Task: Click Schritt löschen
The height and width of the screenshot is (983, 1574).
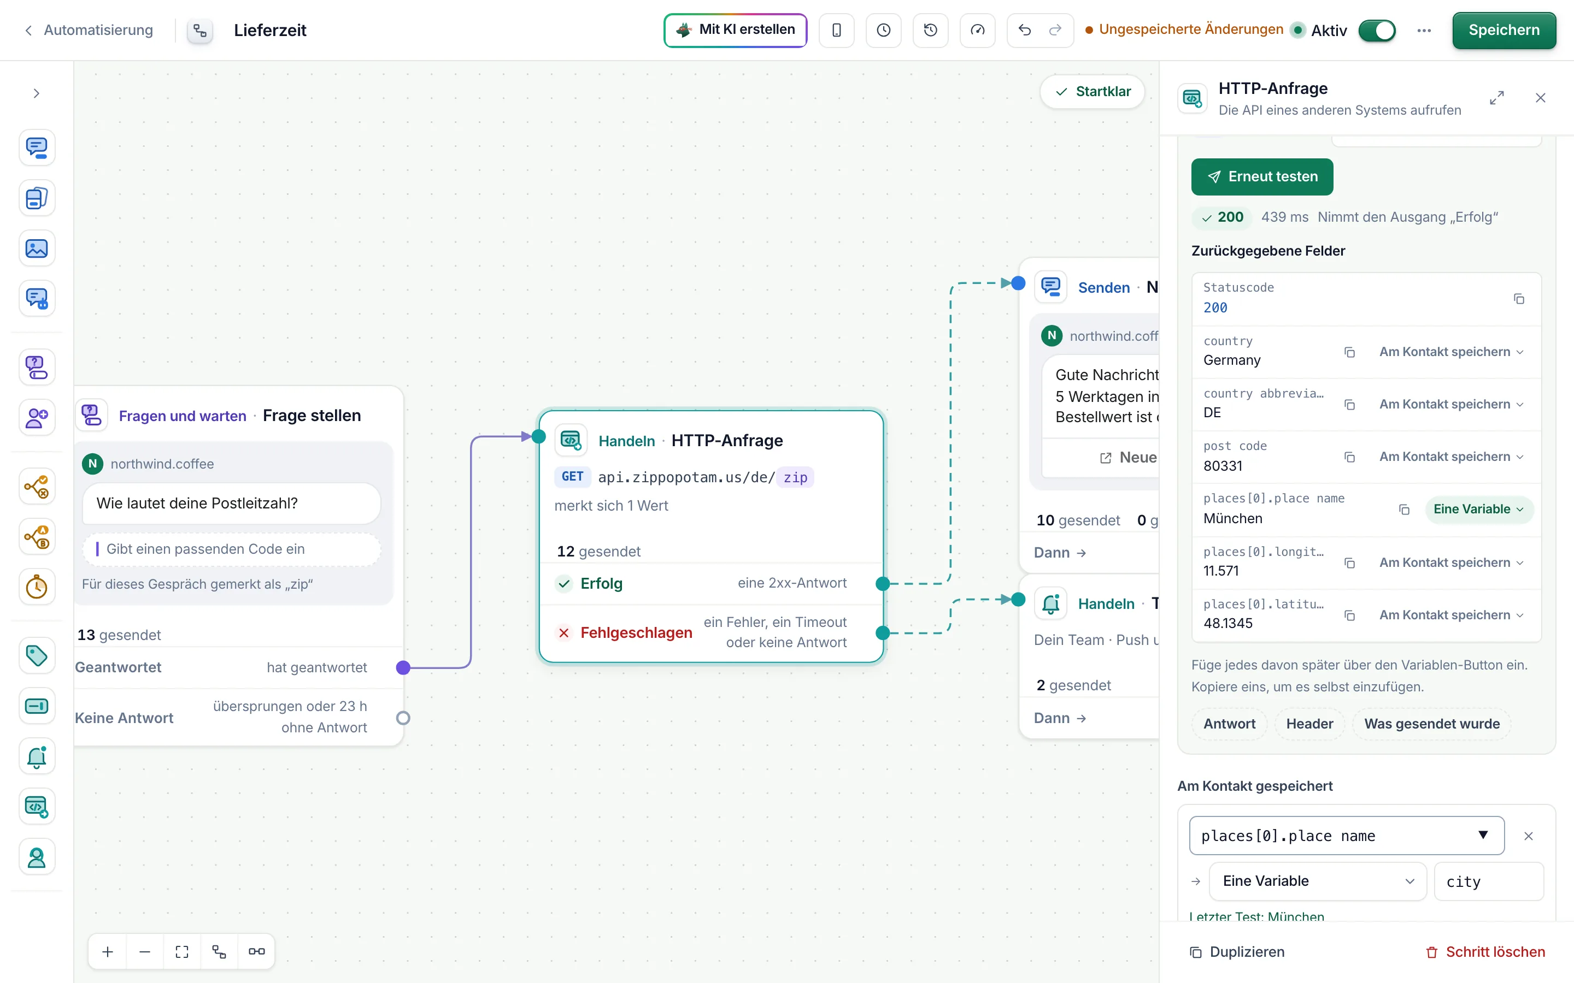Action: pyautogui.click(x=1485, y=952)
